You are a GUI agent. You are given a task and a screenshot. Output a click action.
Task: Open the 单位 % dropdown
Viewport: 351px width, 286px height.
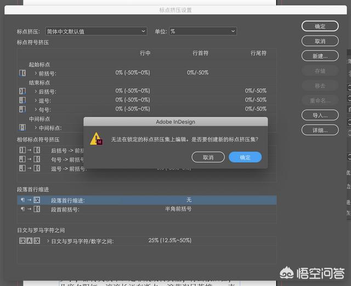(203, 31)
